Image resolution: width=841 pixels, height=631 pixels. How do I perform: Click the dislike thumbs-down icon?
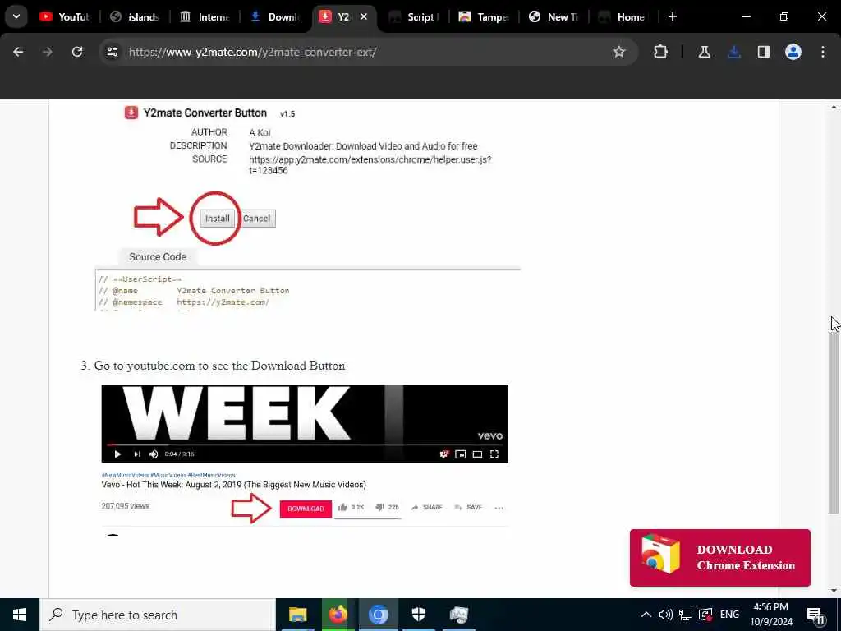tap(379, 507)
